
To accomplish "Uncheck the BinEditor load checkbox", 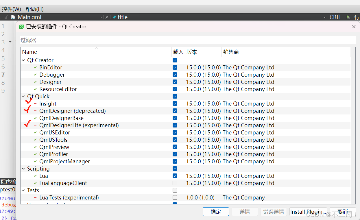I will pos(175,67).
